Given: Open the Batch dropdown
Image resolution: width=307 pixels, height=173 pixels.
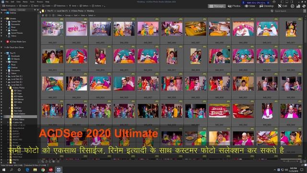Looking at the screenshot, I should [36, 6].
